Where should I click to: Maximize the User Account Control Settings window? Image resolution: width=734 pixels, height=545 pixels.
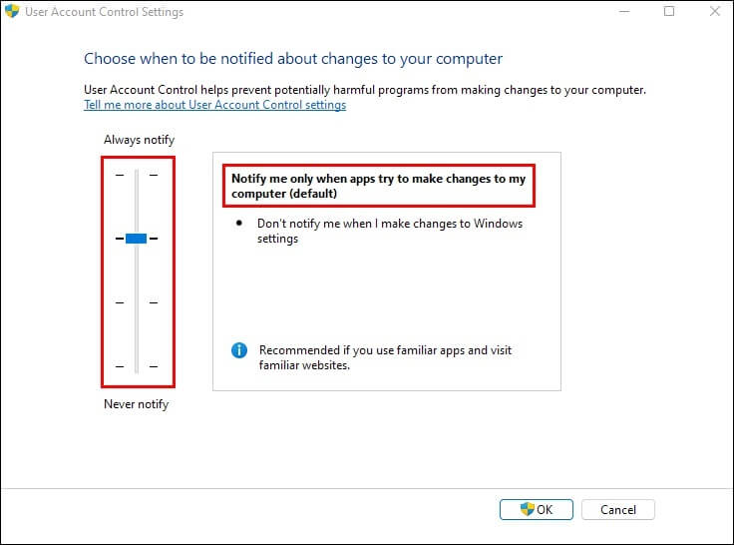tap(669, 11)
